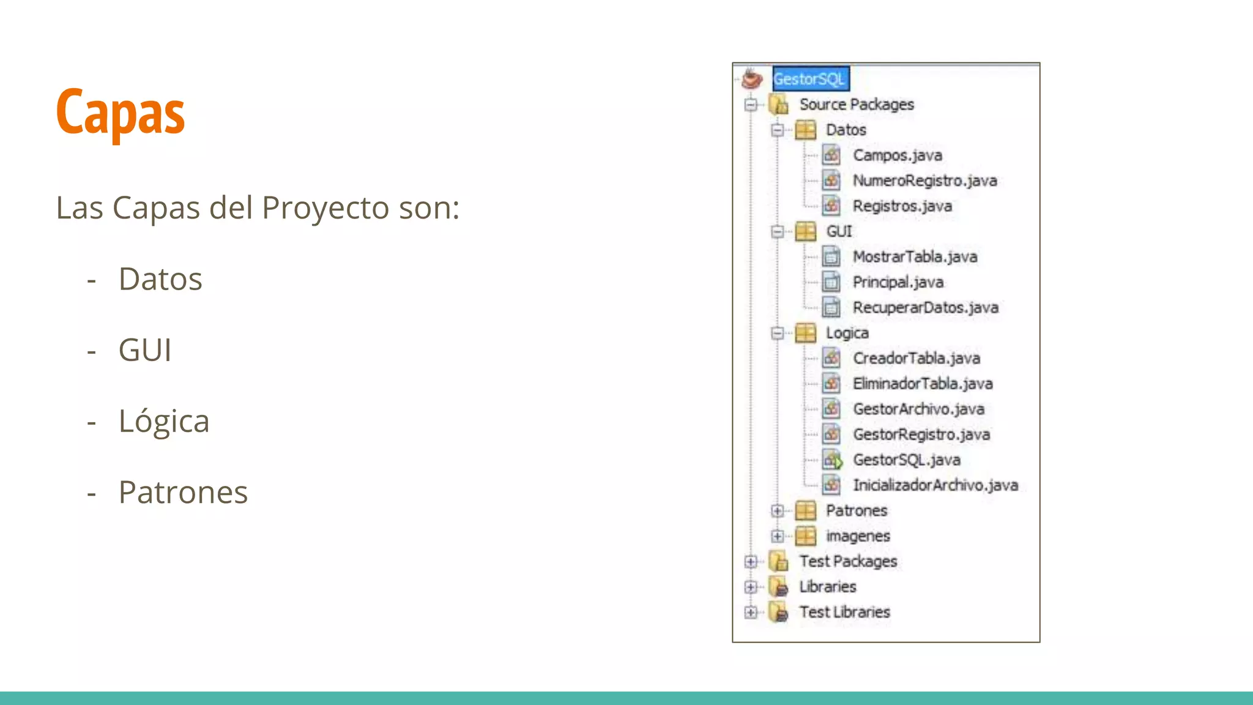The width and height of the screenshot is (1253, 705).
Task: Click the Registros.java file icon
Action: pos(831,206)
